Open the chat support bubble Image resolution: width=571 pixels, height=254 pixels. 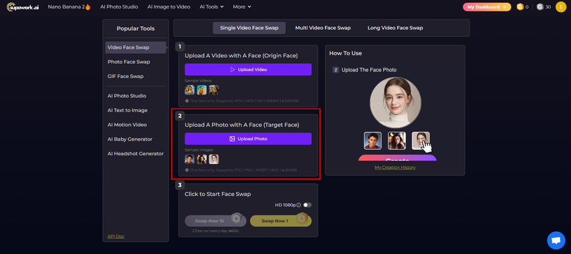(x=556, y=241)
